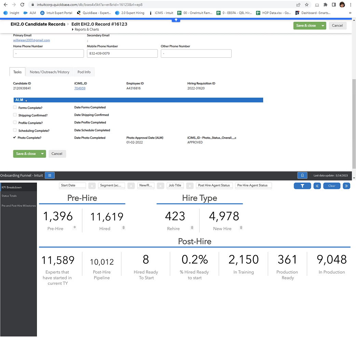Viewport: 356px width, 338px height.
Task: Open EH2.0 Candidate Records breadcrumb
Action: click(x=38, y=24)
